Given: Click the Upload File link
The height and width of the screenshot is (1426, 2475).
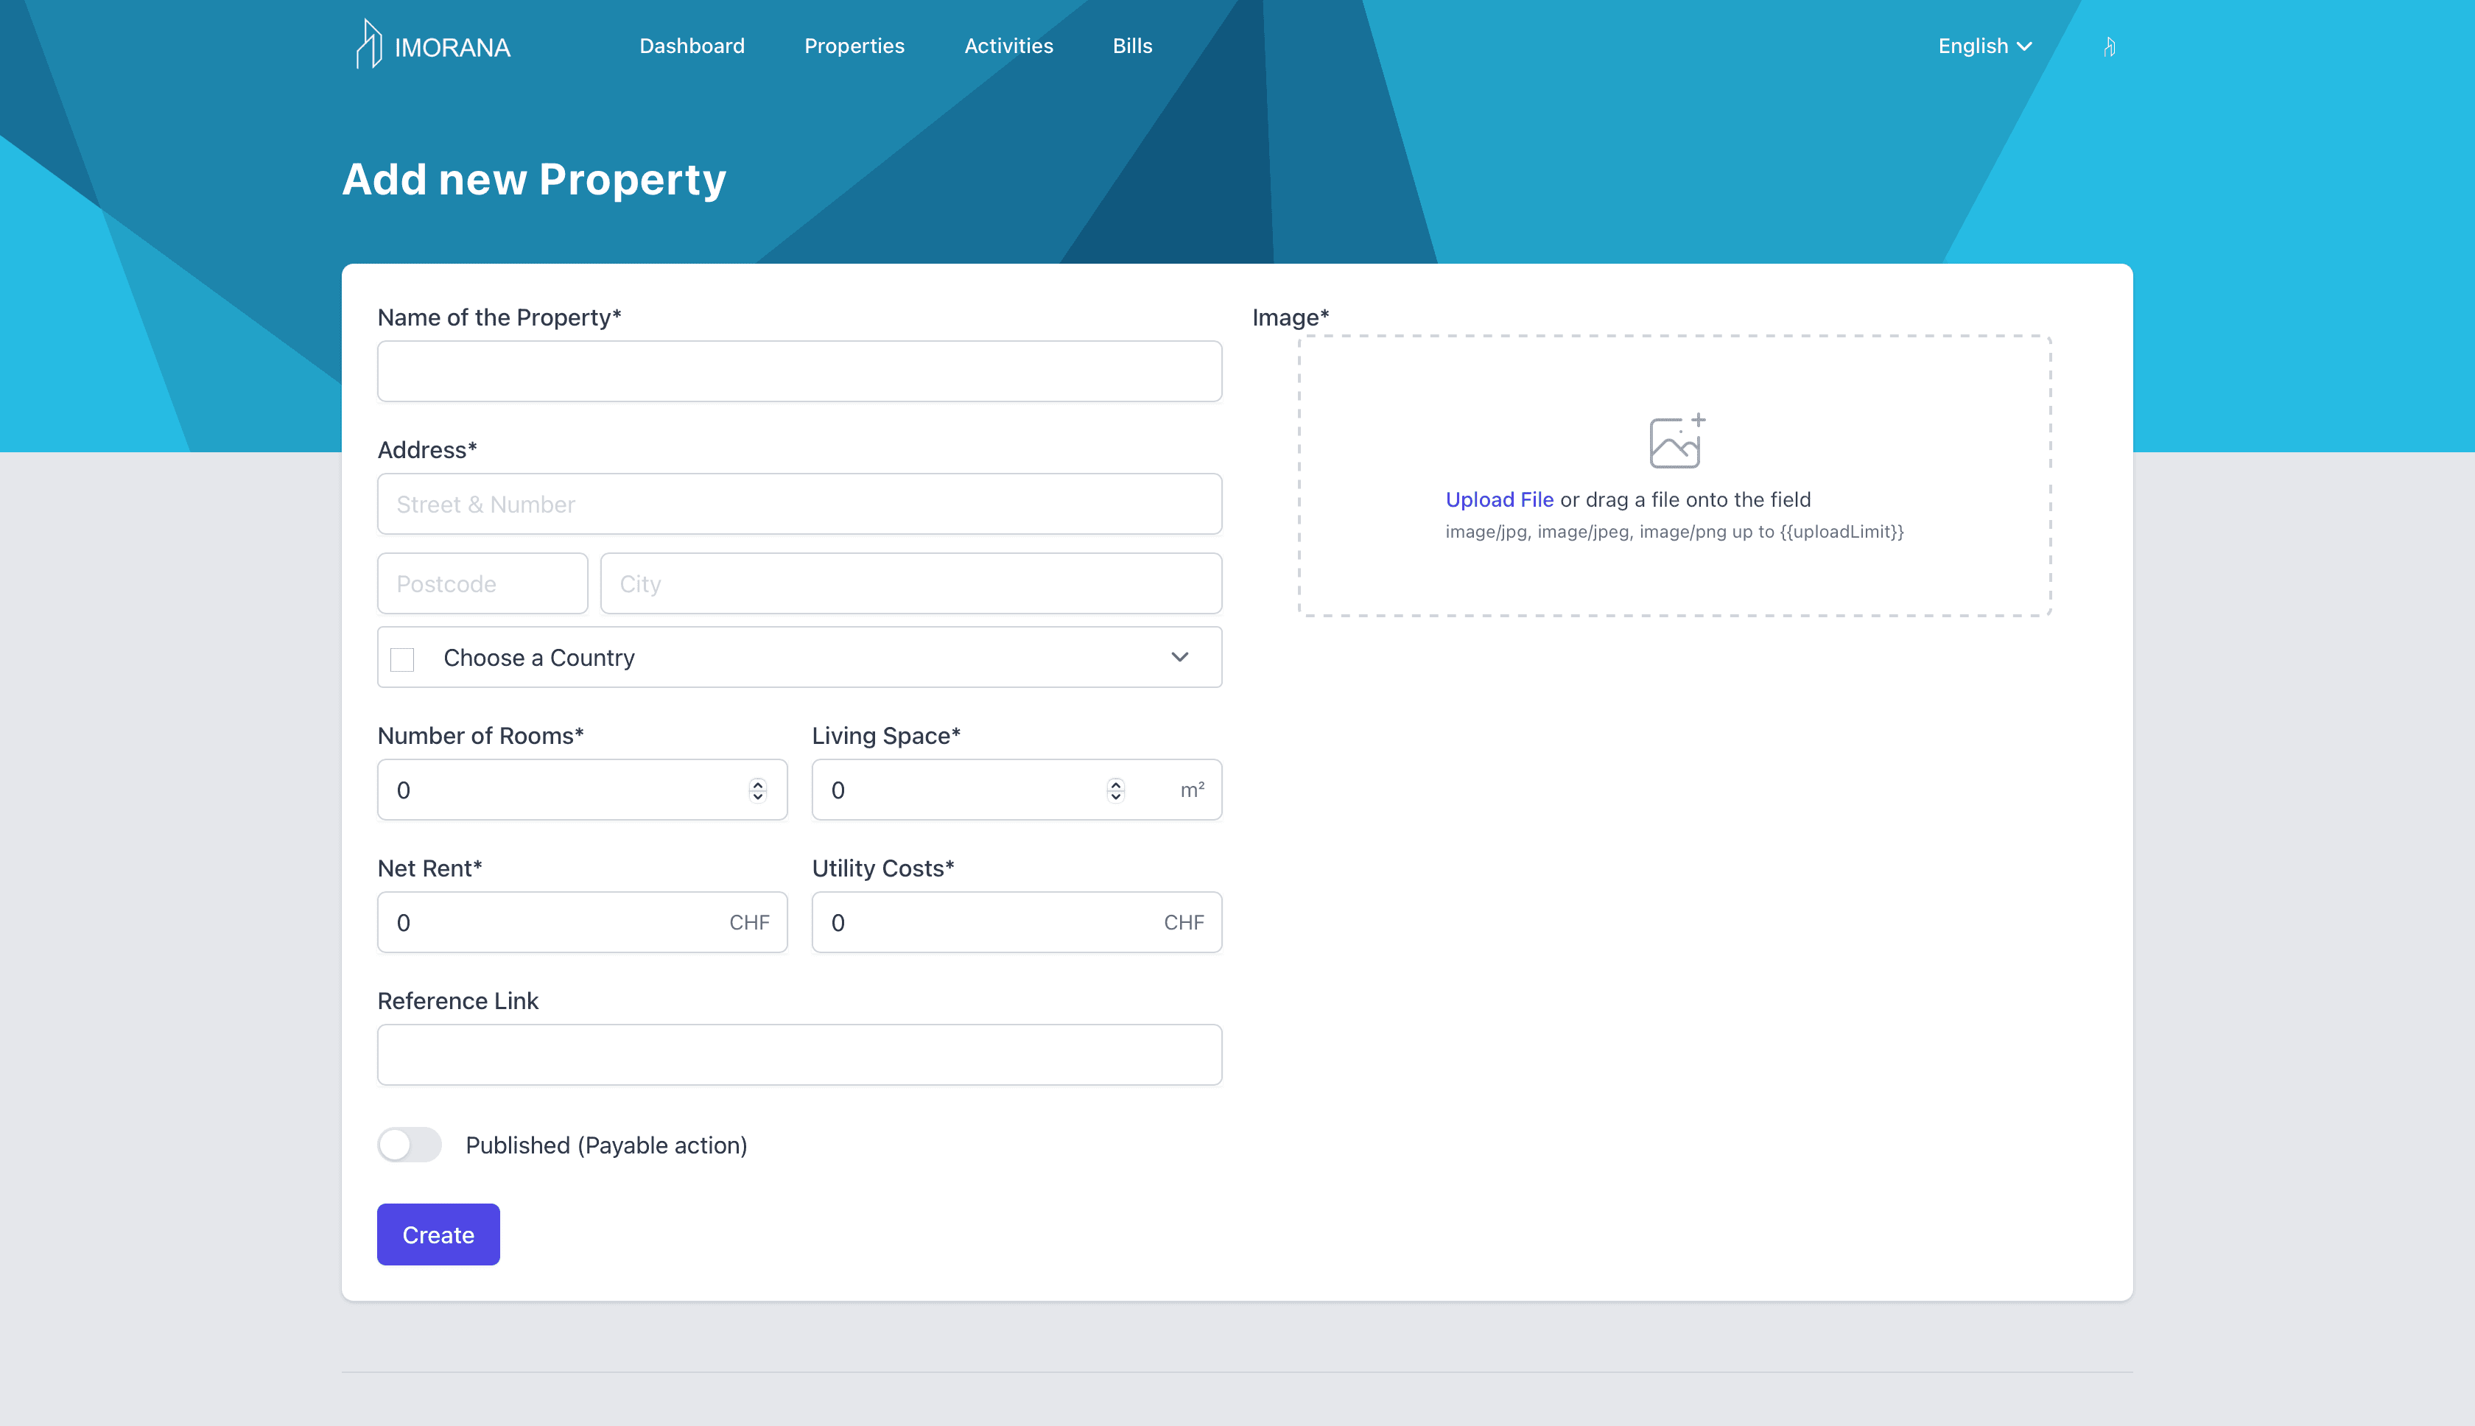Looking at the screenshot, I should pos(1500,499).
